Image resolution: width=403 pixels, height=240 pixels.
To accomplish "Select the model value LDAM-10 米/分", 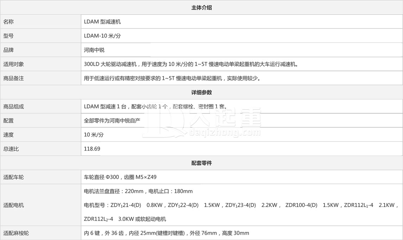I will 102,36.
